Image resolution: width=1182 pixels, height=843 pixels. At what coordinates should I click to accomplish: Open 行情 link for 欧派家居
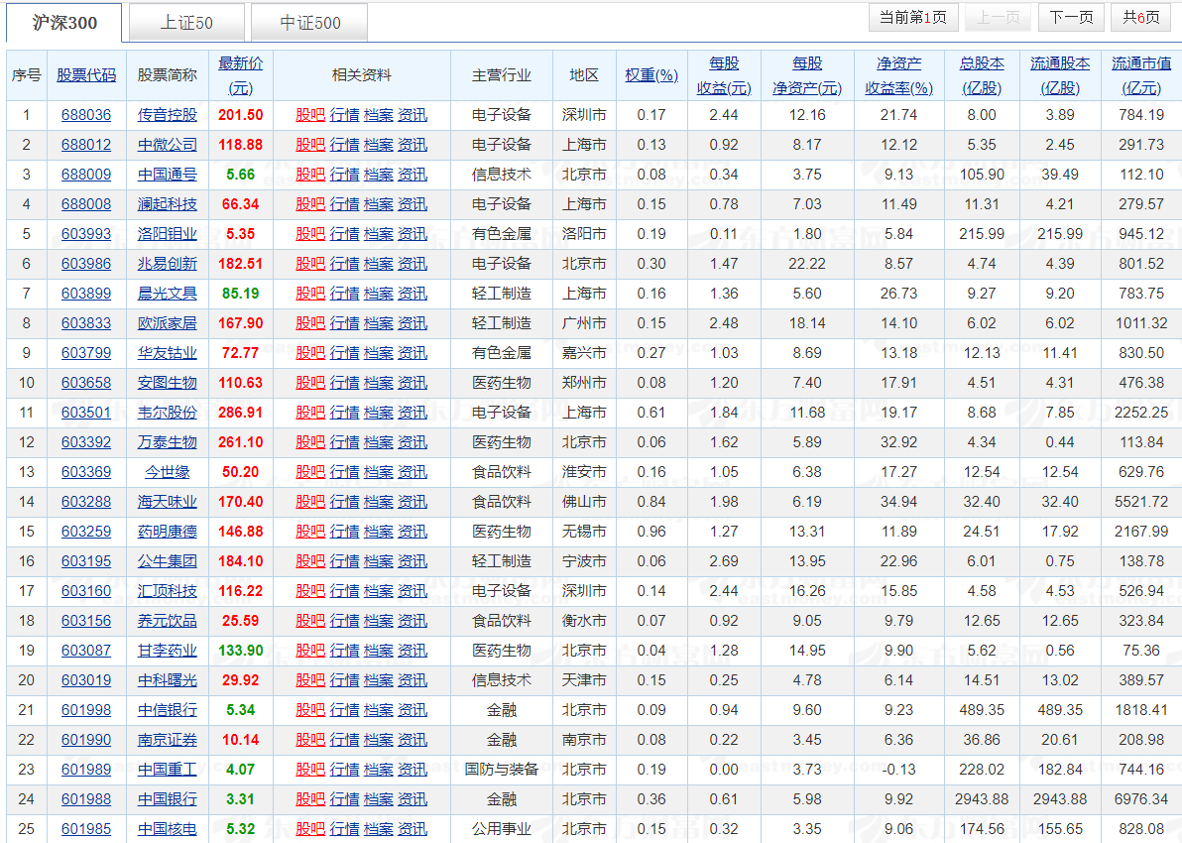pyautogui.click(x=344, y=322)
